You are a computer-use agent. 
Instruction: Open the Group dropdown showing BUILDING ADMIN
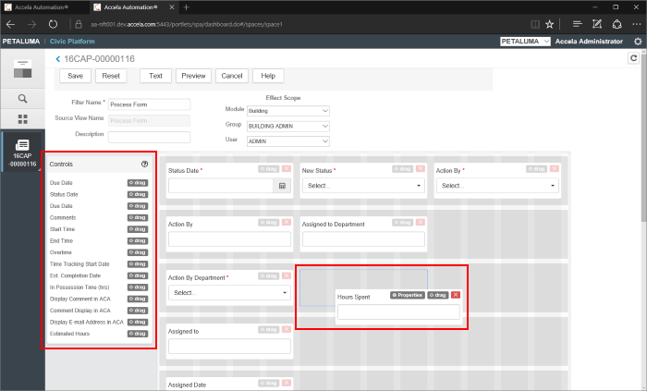[x=287, y=126]
